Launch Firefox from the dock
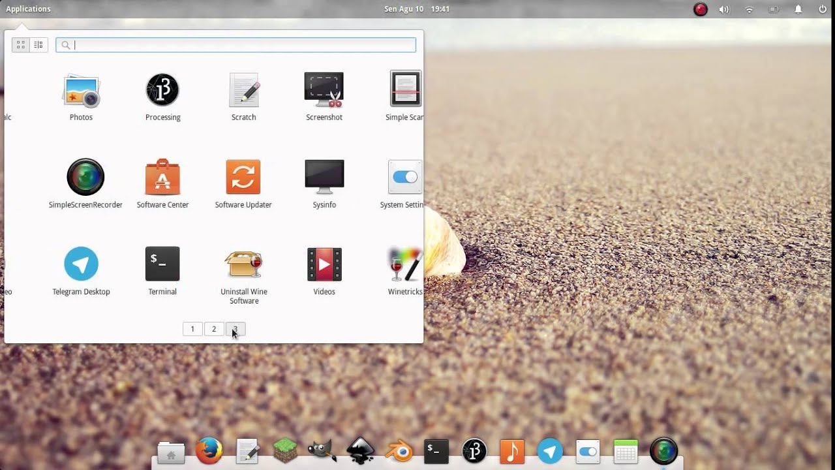The image size is (835, 470). click(x=209, y=451)
